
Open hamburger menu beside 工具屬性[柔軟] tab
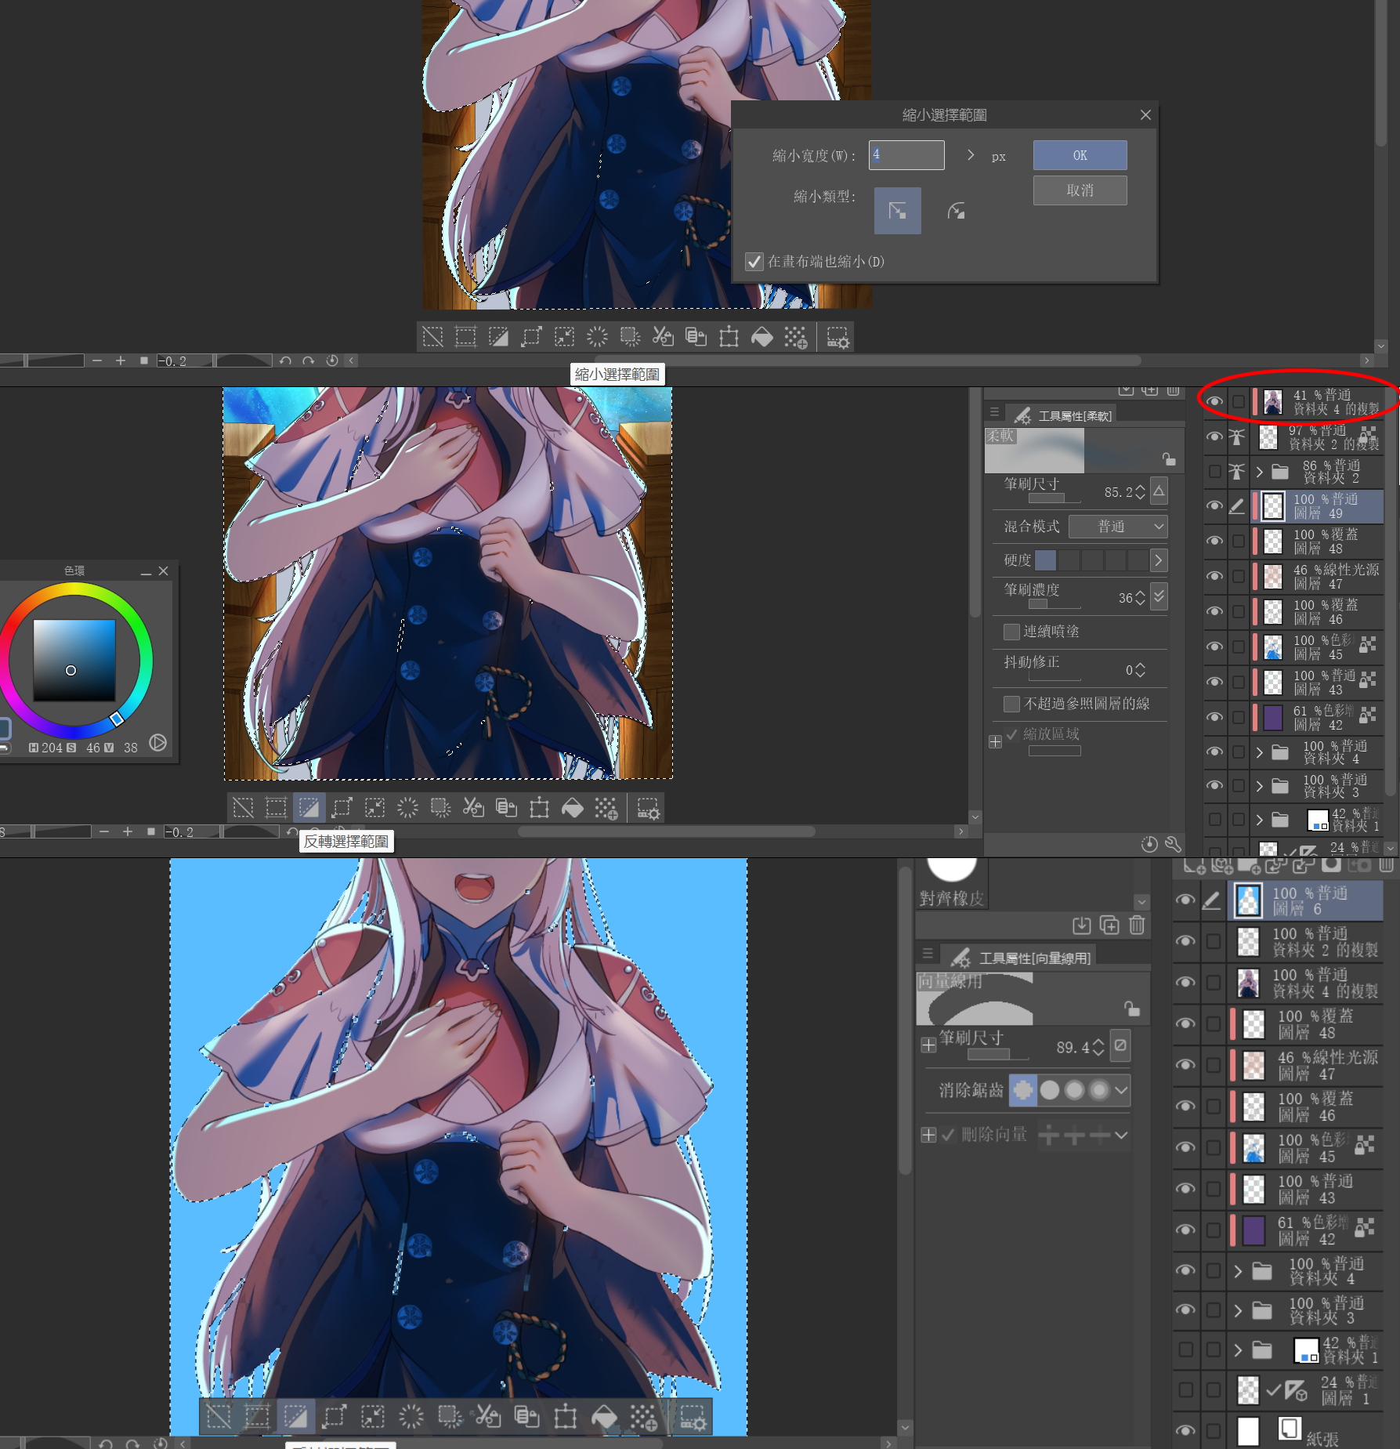pos(994,412)
